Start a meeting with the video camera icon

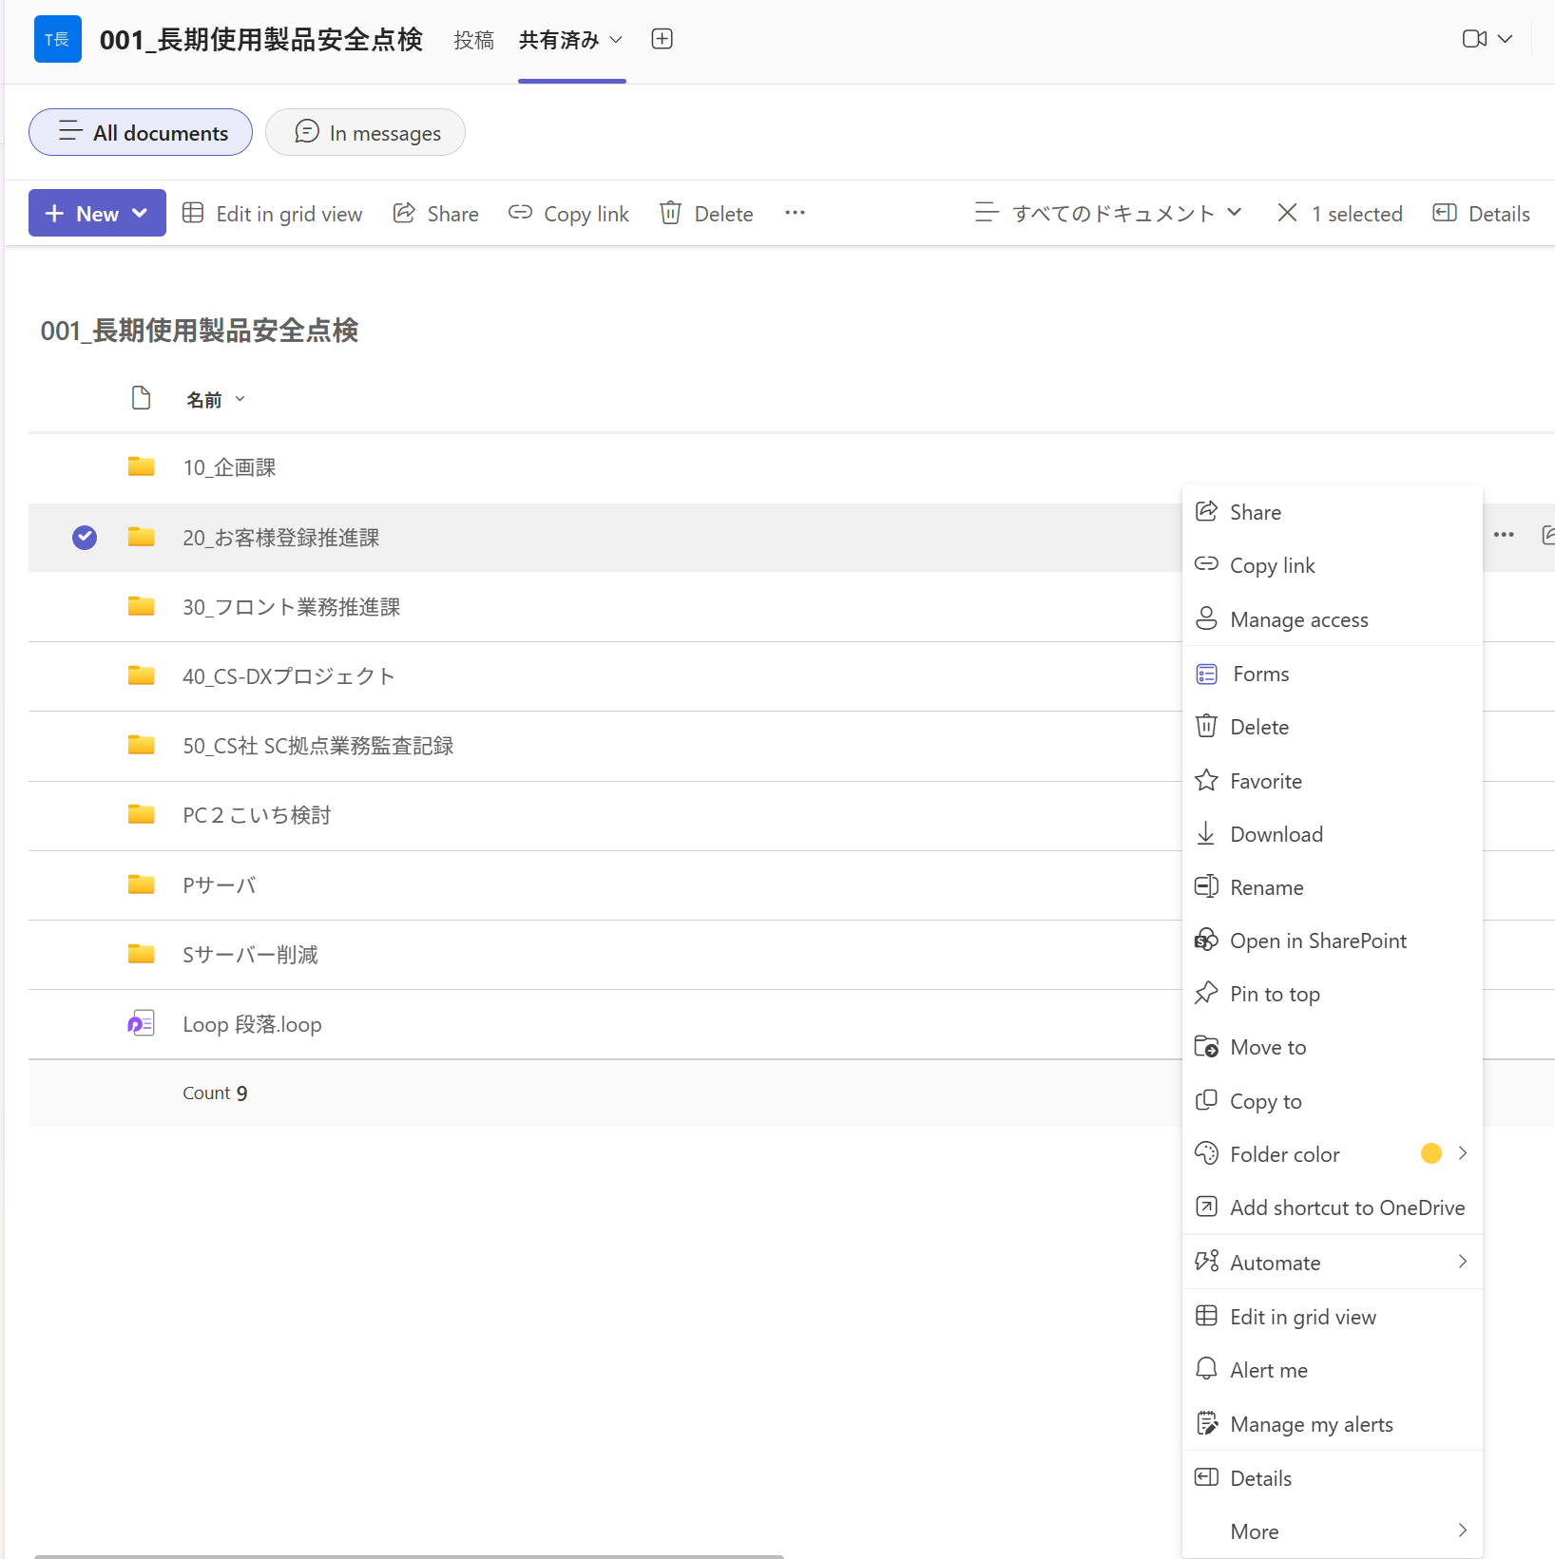pyautogui.click(x=1474, y=39)
